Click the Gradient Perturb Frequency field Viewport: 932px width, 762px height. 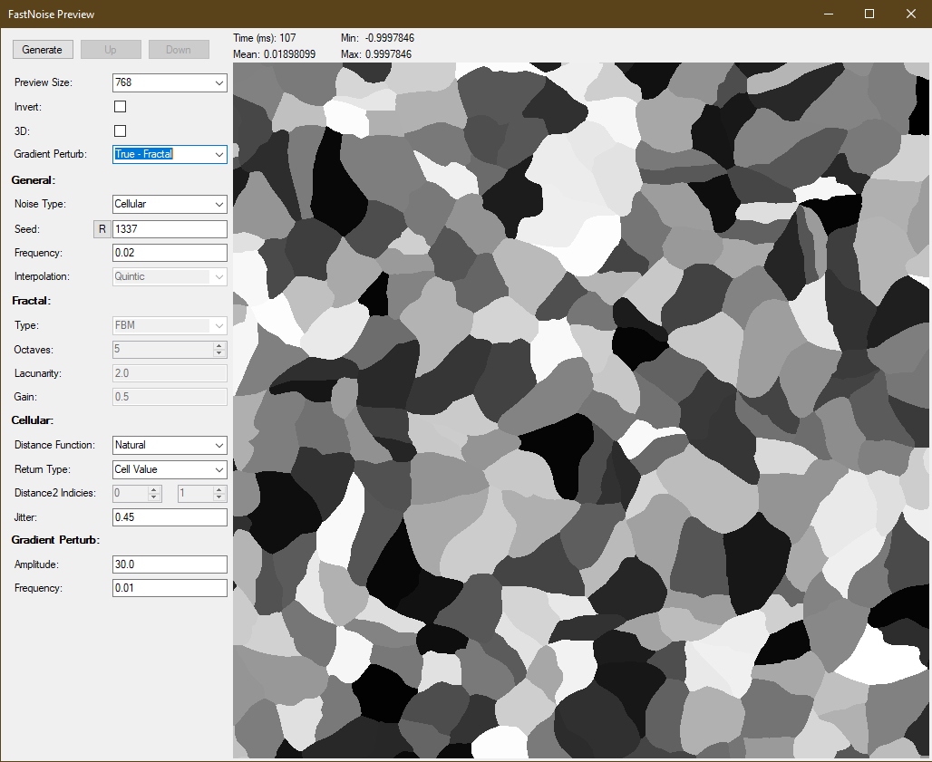tap(170, 588)
